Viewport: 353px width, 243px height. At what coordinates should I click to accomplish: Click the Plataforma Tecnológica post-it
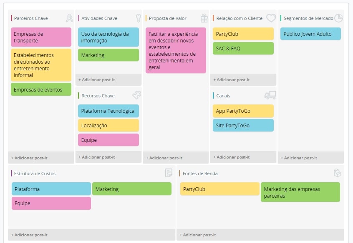point(108,111)
